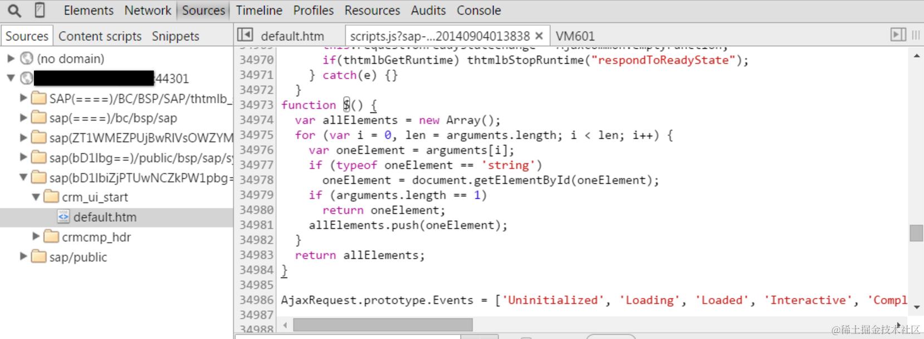The height and width of the screenshot is (339, 924).
Task: Collapse the redacted host :44301 node
Action: [11, 78]
